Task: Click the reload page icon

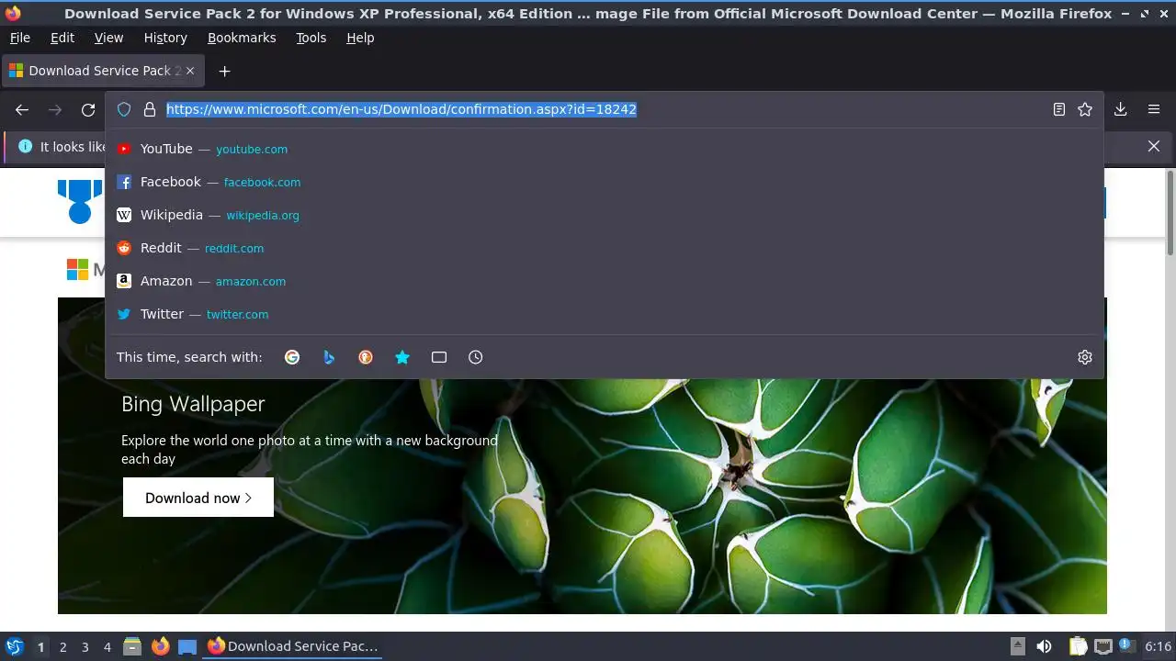Action: [88, 110]
